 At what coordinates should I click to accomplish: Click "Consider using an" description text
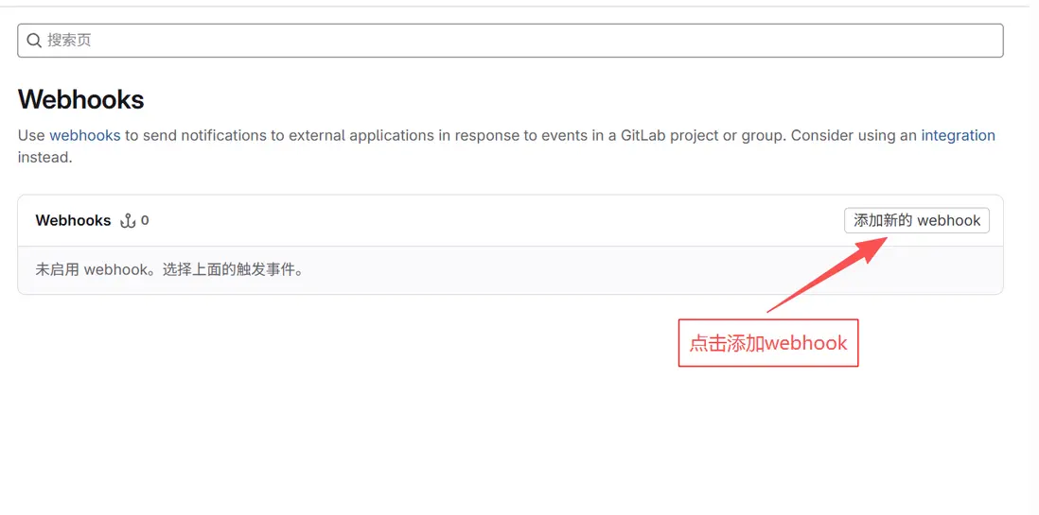[854, 135]
